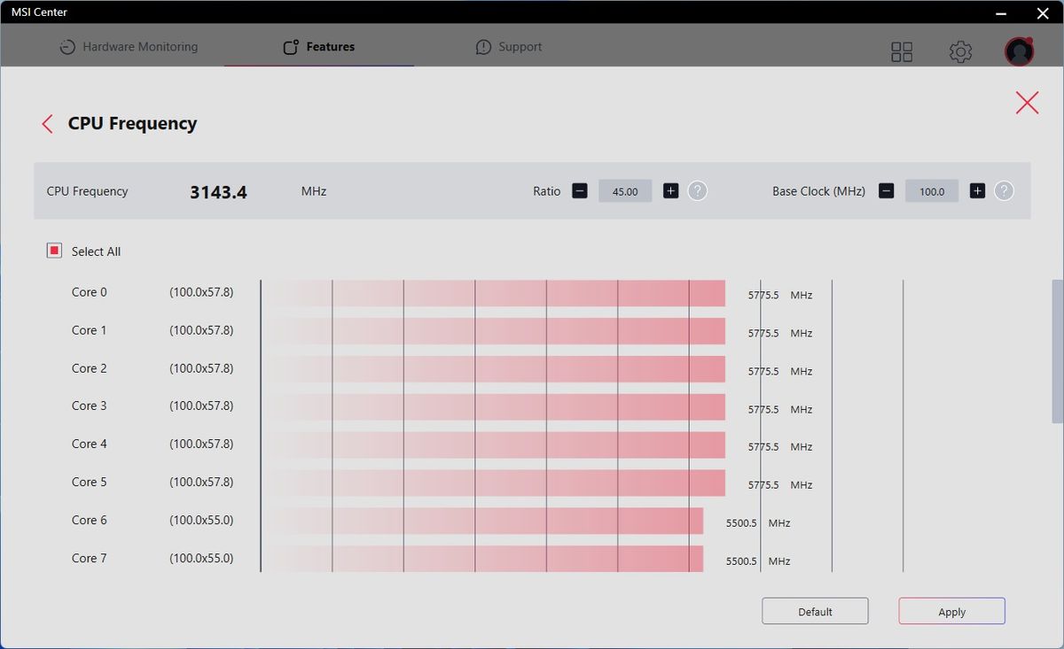Click the Core 0 label
1064x649 pixels.
[90, 292]
